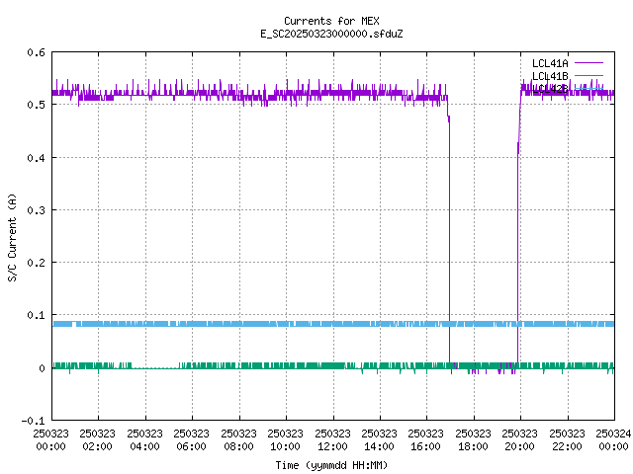633x474 pixels.
Task: Click the y-axis tick value 0.3
Action: point(36,210)
